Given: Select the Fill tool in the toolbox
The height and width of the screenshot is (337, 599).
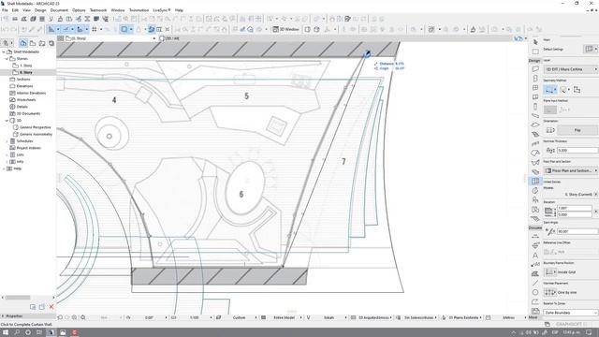Looking at the screenshot, I should click(x=535, y=273).
